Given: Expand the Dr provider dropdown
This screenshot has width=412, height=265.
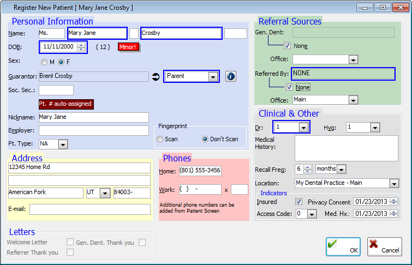Looking at the screenshot, I should [x=303, y=127].
